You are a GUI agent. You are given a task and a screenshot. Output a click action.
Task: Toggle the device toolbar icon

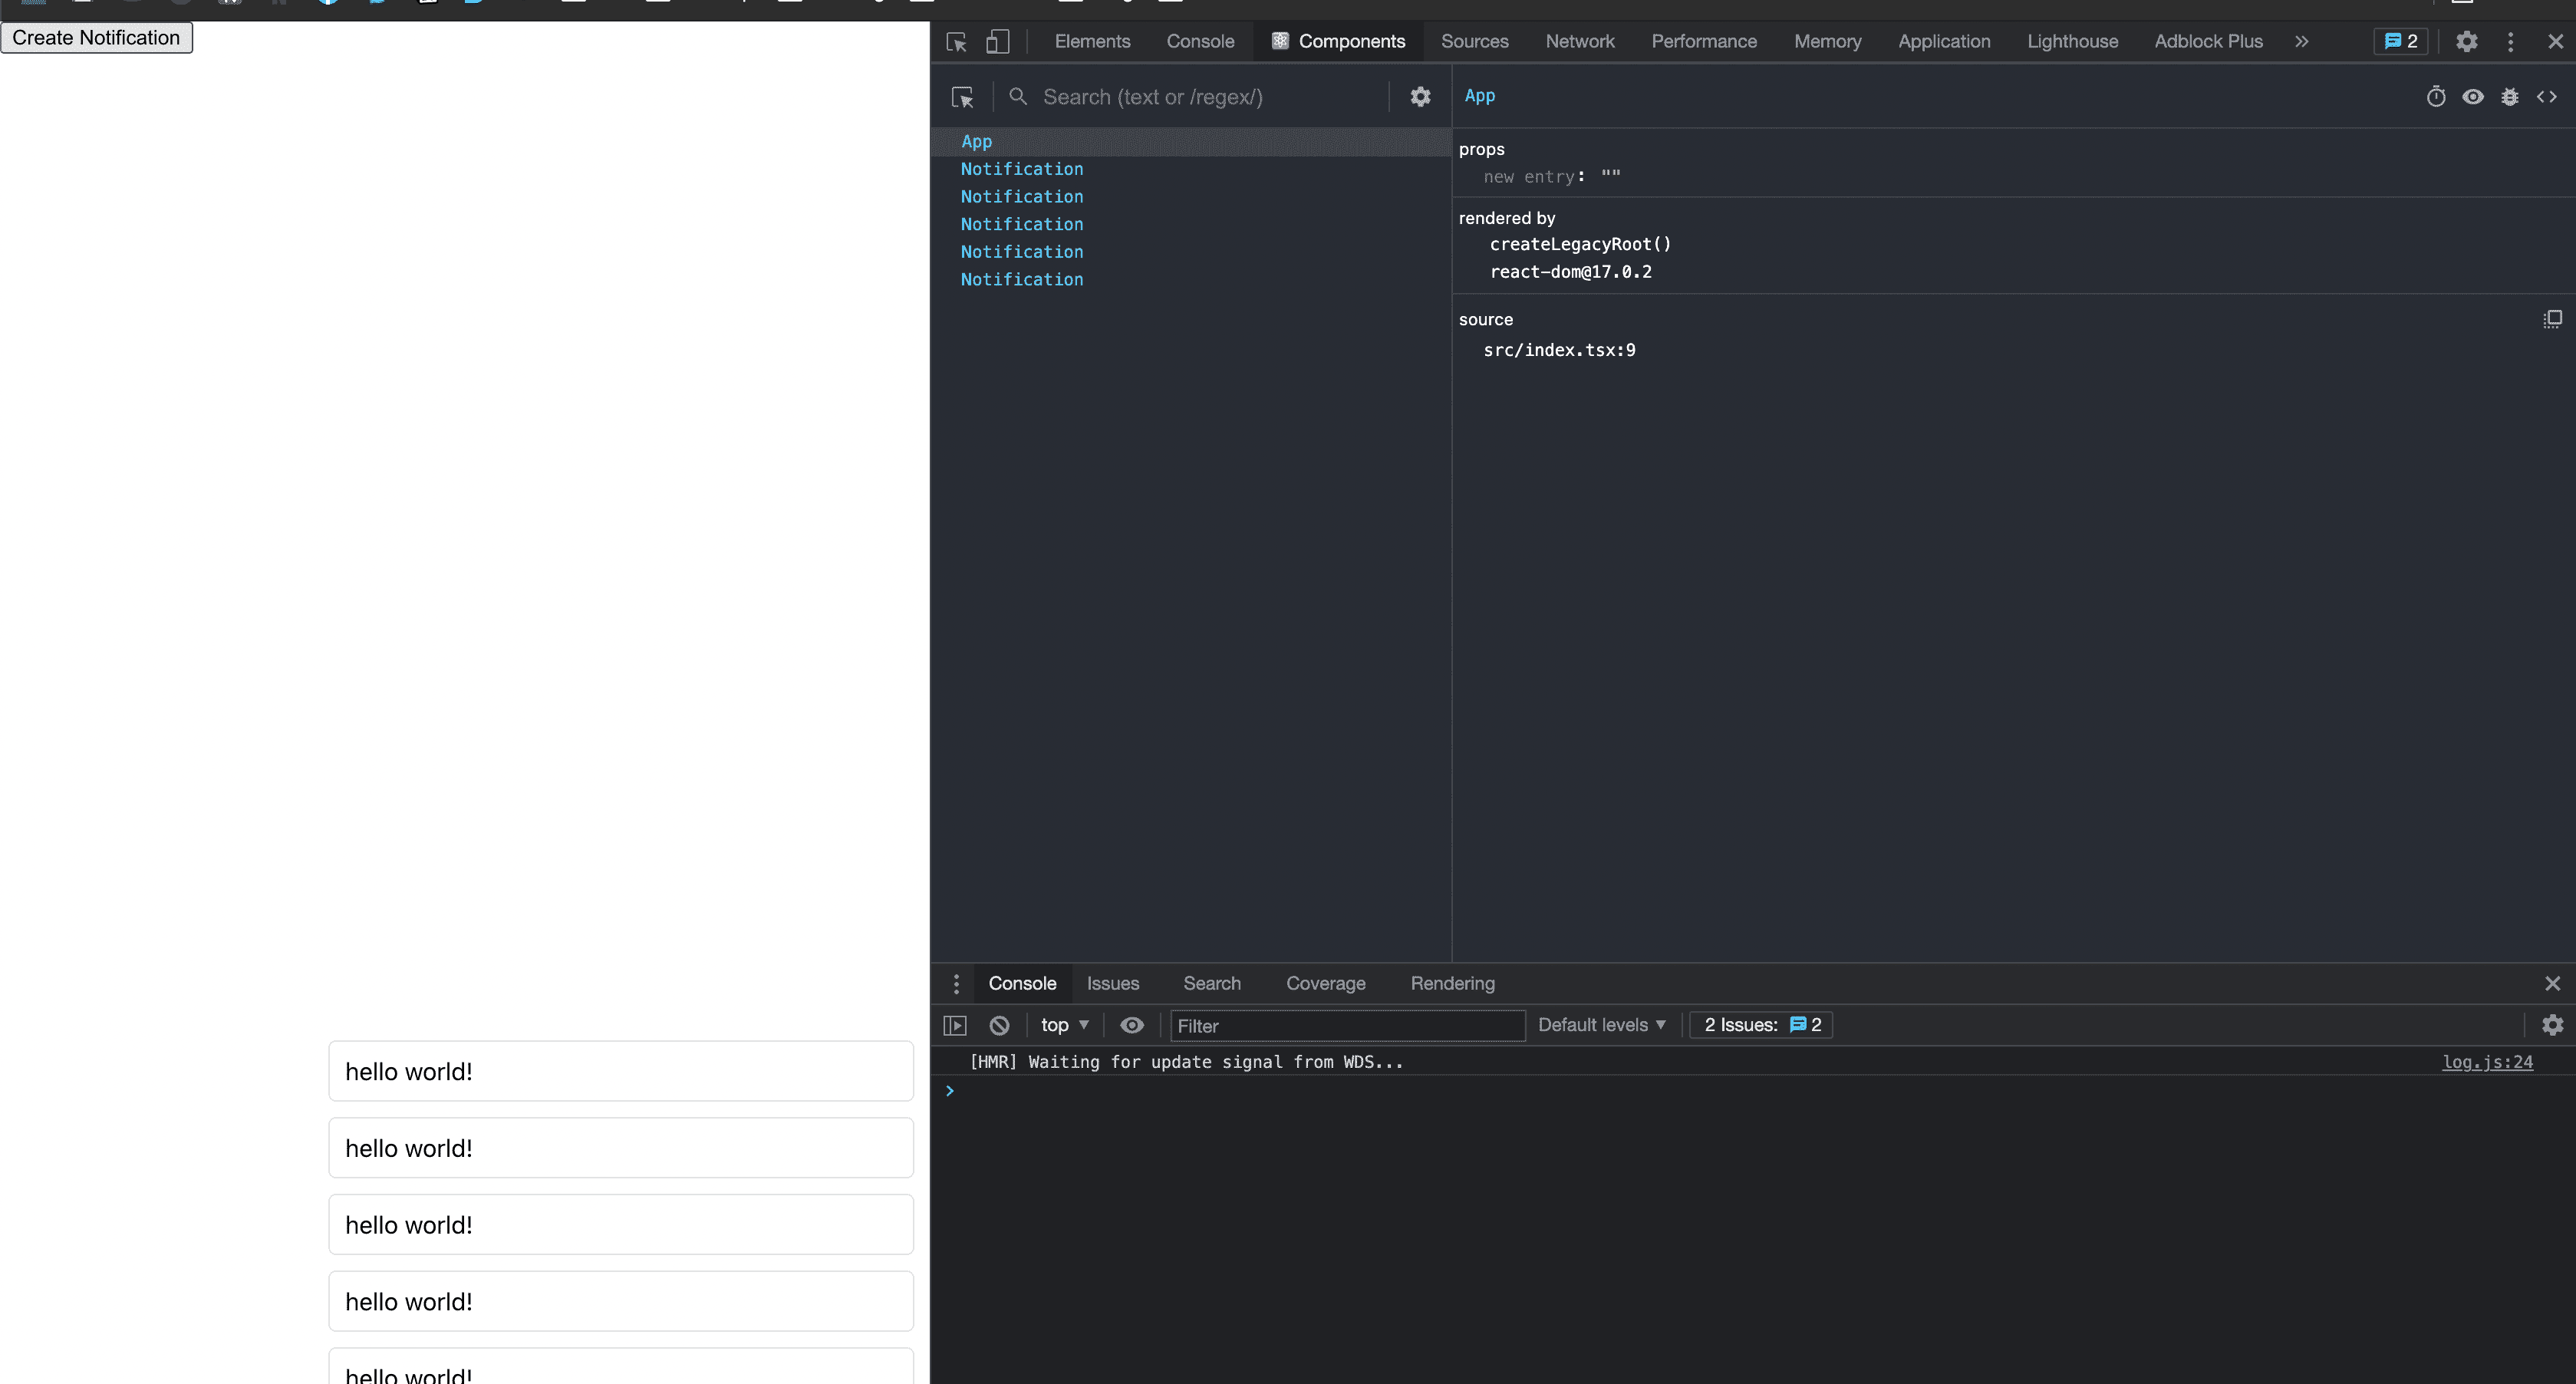tap(997, 41)
